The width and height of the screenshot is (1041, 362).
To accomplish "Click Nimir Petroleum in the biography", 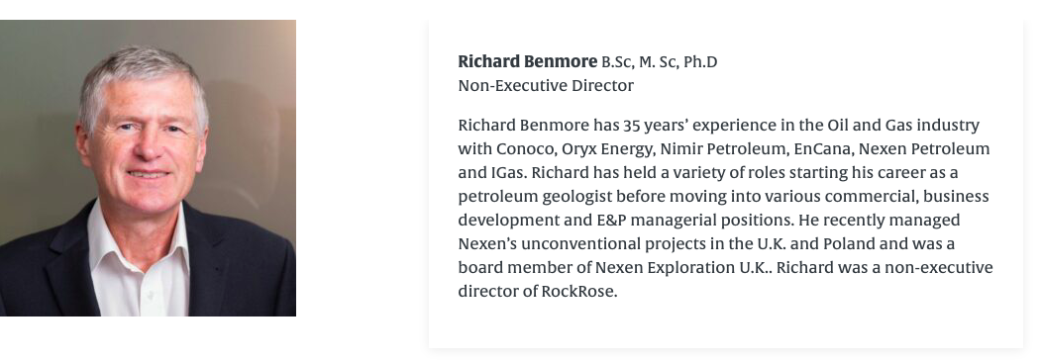I will pyautogui.click(x=724, y=149).
